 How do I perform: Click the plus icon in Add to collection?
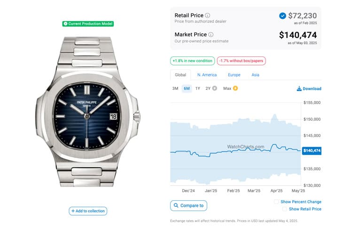pyautogui.click(x=73, y=211)
